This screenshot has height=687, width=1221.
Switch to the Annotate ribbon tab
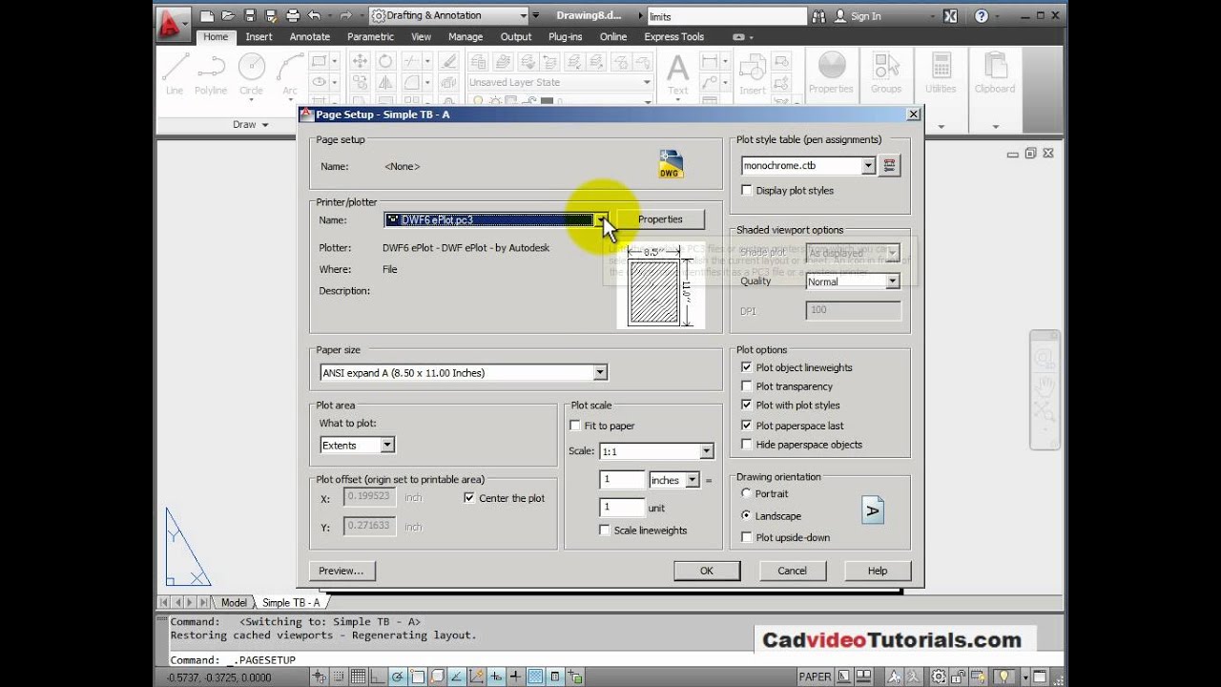[x=309, y=36]
